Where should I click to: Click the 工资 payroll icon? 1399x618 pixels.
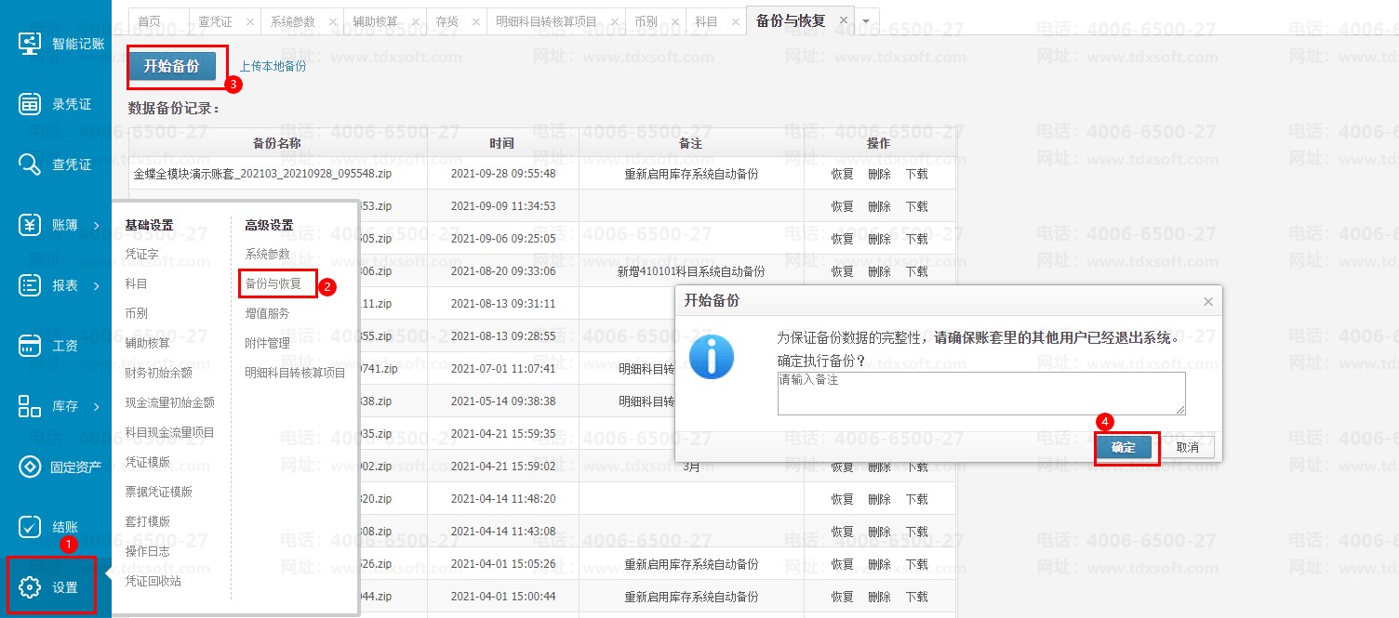(x=30, y=346)
